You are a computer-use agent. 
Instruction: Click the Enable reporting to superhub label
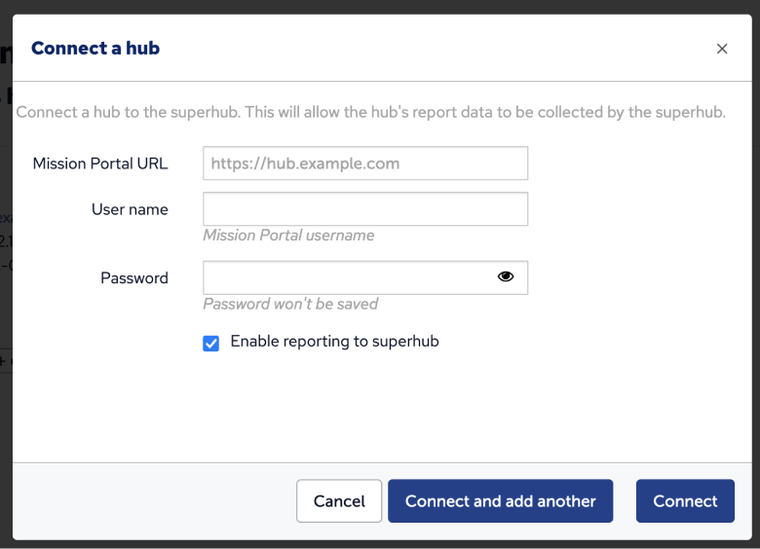point(334,342)
